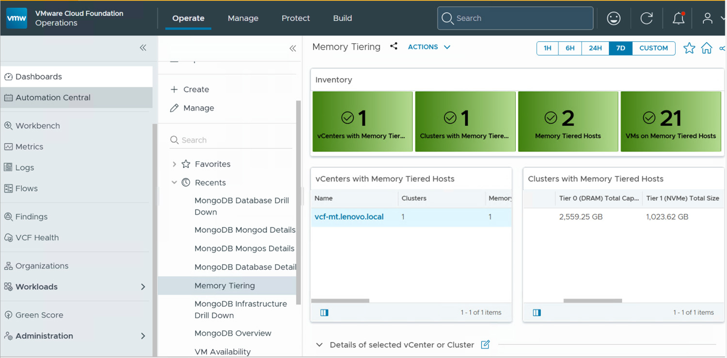The width and height of the screenshot is (727, 358).
Task: Open the ACTIONS dropdown
Action: [429, 47]
